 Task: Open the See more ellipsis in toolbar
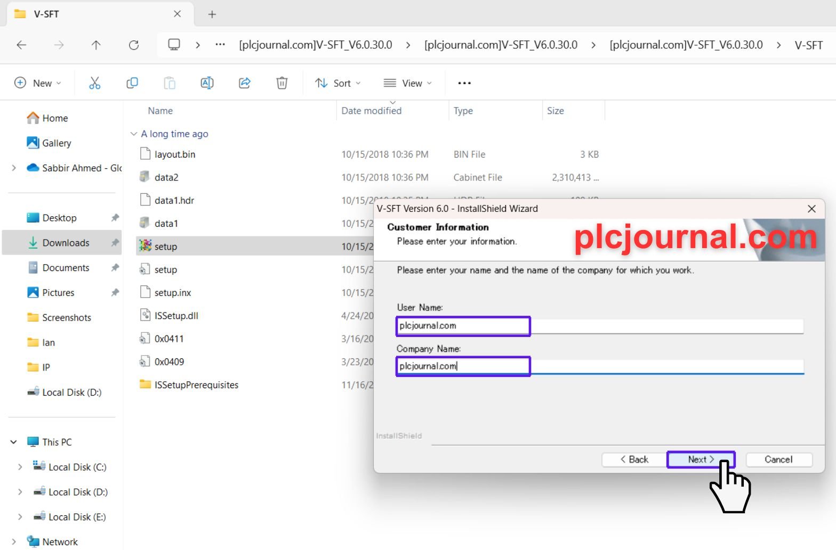tap(464, 83)
